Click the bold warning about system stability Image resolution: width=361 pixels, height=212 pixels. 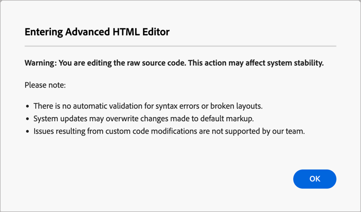[x=174, y=63]
